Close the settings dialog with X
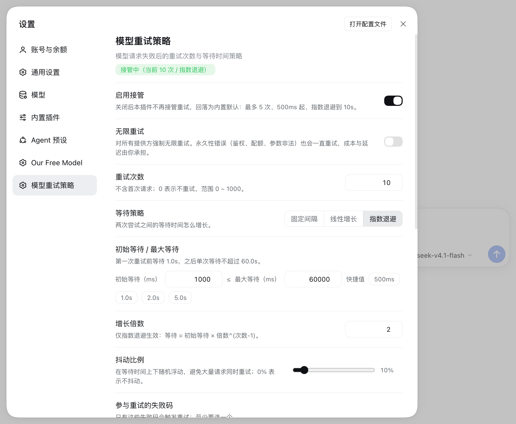 [403, 24]
